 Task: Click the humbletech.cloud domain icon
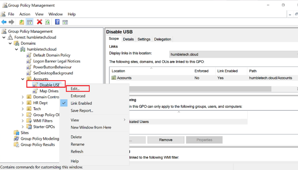pyautogui.click(x=23, y=49)
